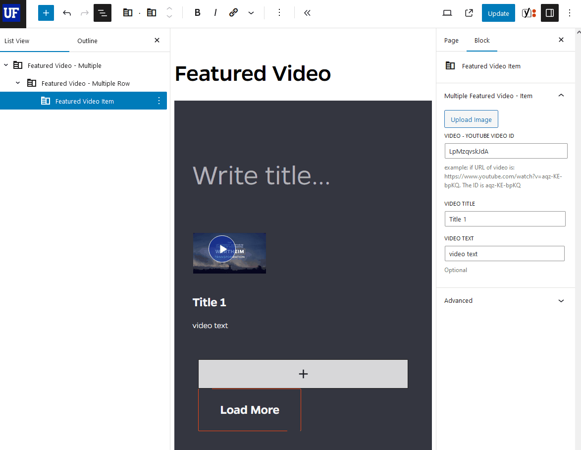Click the Link icon in the toolbar
Image resolution: width=581 pixels, height=450 pixels.
233,12
